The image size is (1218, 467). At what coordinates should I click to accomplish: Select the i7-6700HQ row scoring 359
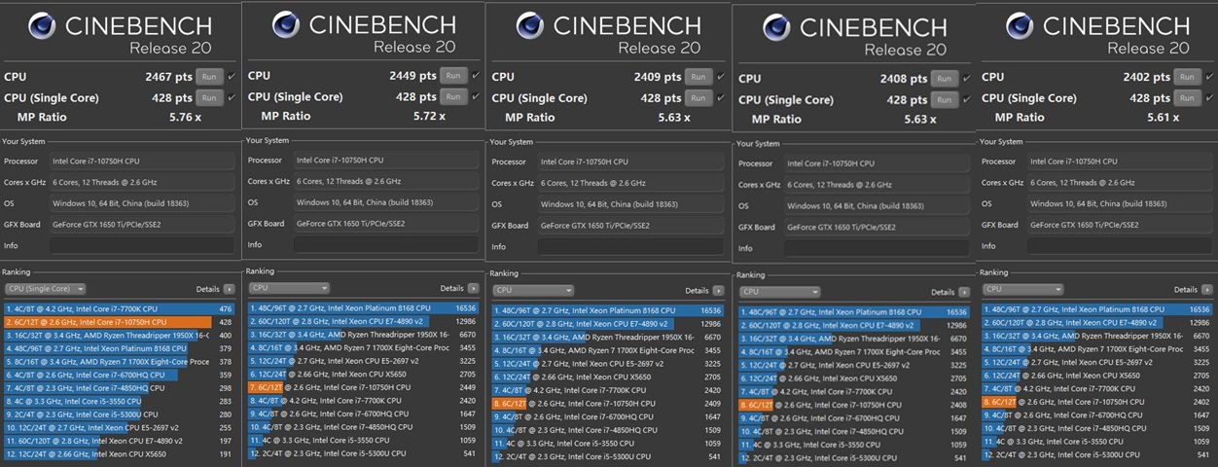point(119,375)
